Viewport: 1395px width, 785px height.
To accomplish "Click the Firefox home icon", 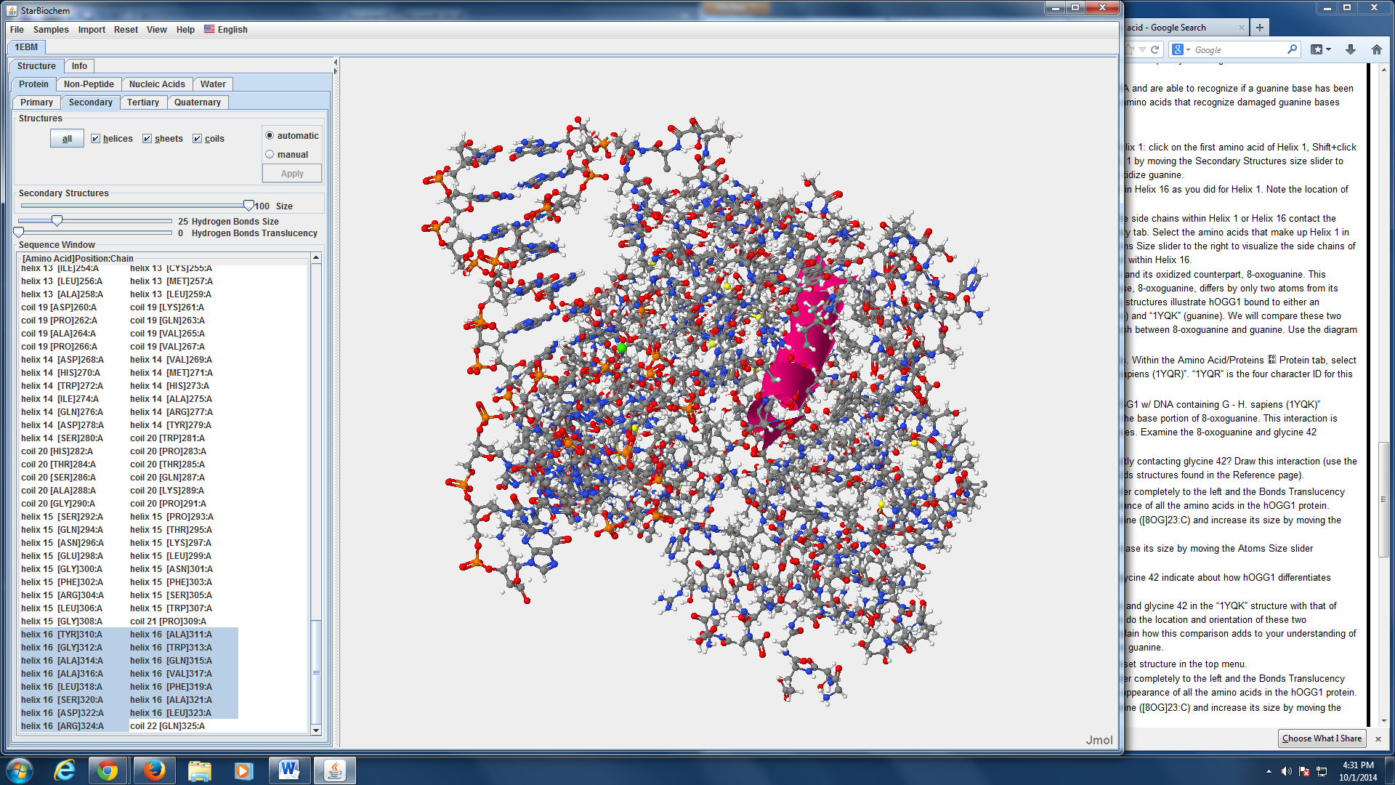I will pyautogui.click(x=1376, y=49).
